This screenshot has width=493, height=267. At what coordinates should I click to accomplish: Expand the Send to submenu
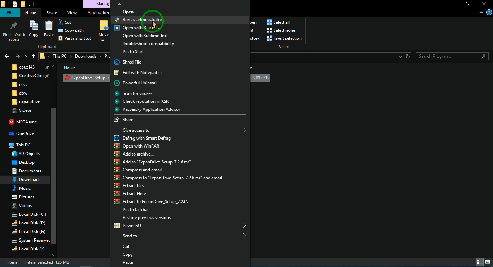click(x=180, y=236)
